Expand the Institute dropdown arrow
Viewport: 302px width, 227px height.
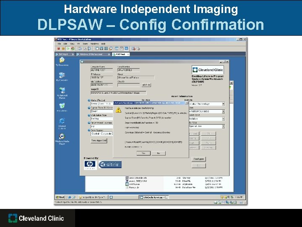point(223,104)
